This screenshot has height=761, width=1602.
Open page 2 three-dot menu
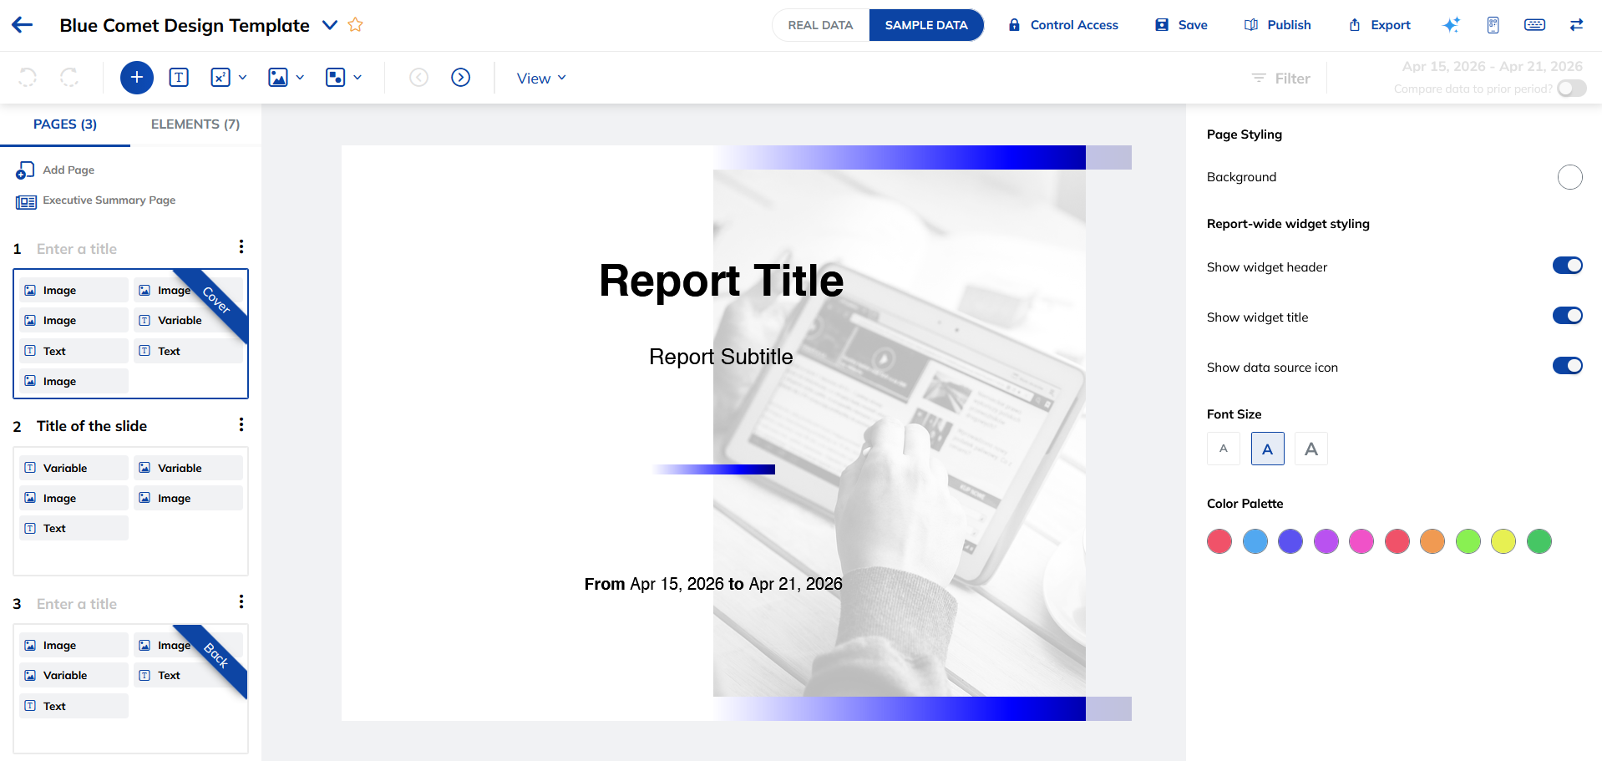pos(241,424)
